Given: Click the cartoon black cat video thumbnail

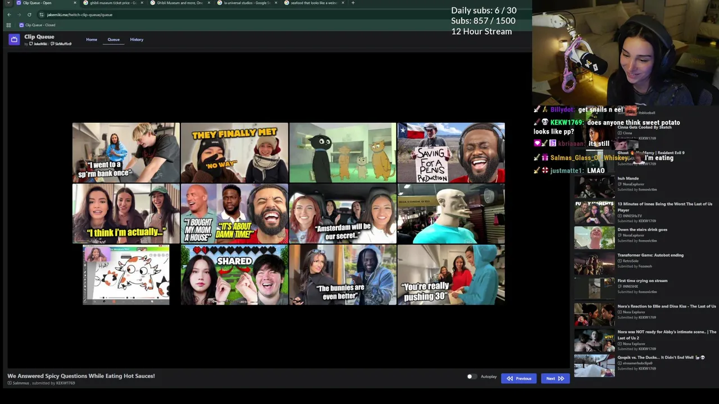Looking at the screenshot, I should [x=343, y=153].
